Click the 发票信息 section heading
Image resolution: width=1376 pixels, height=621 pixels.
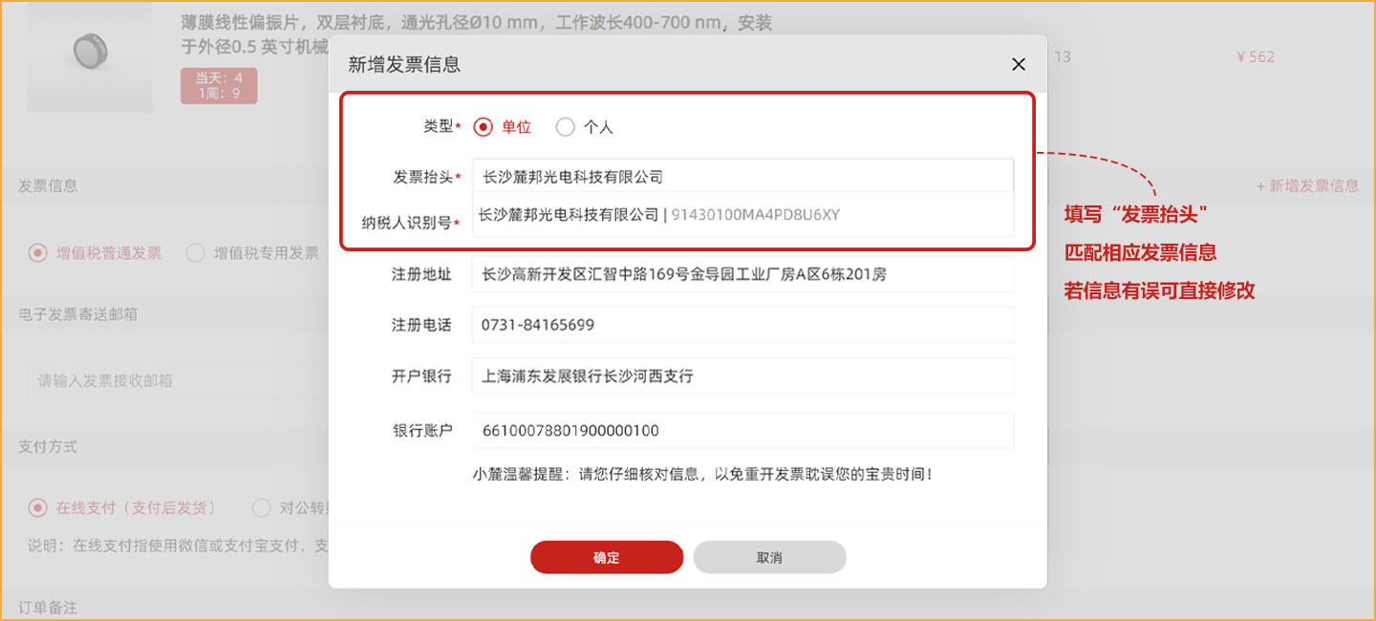[x=48, y=185]
